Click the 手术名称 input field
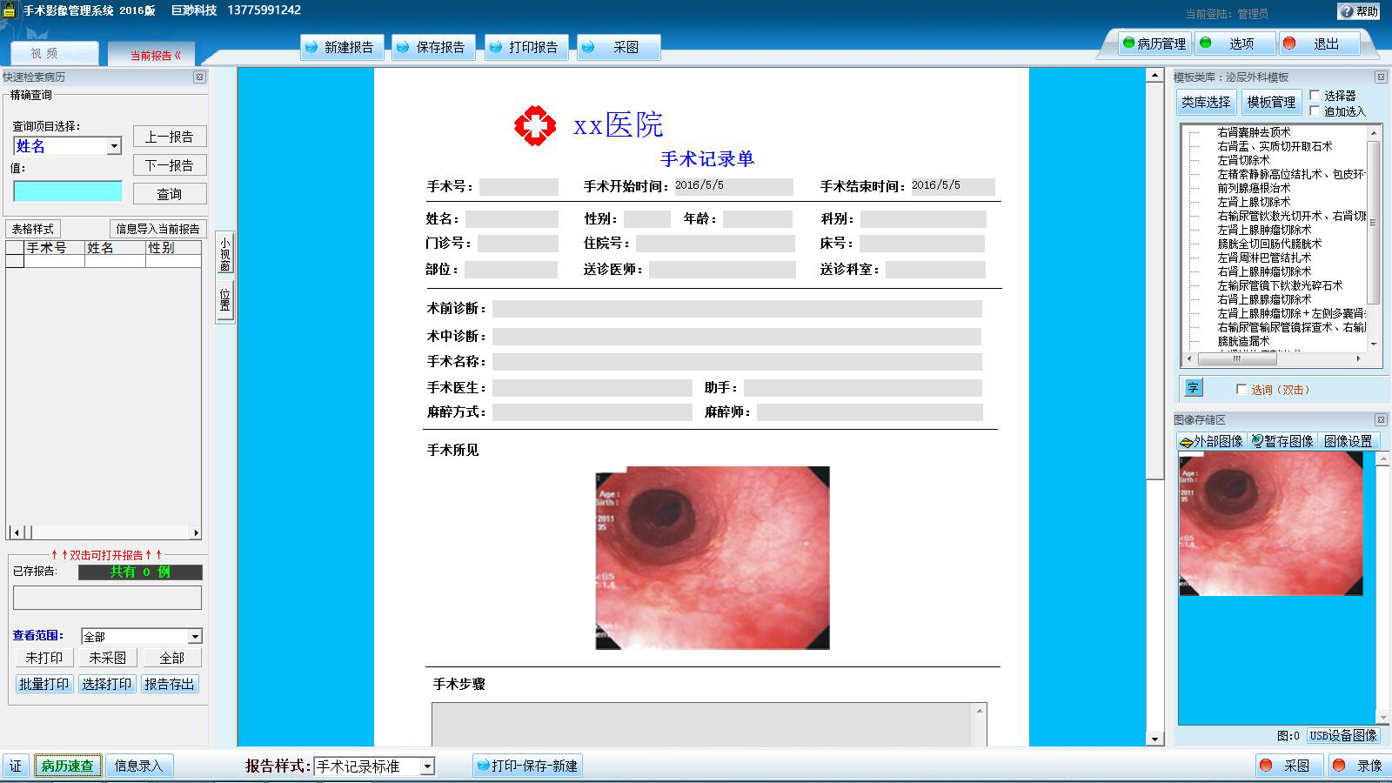This screenshot has width=1392, height=783. 737,362
